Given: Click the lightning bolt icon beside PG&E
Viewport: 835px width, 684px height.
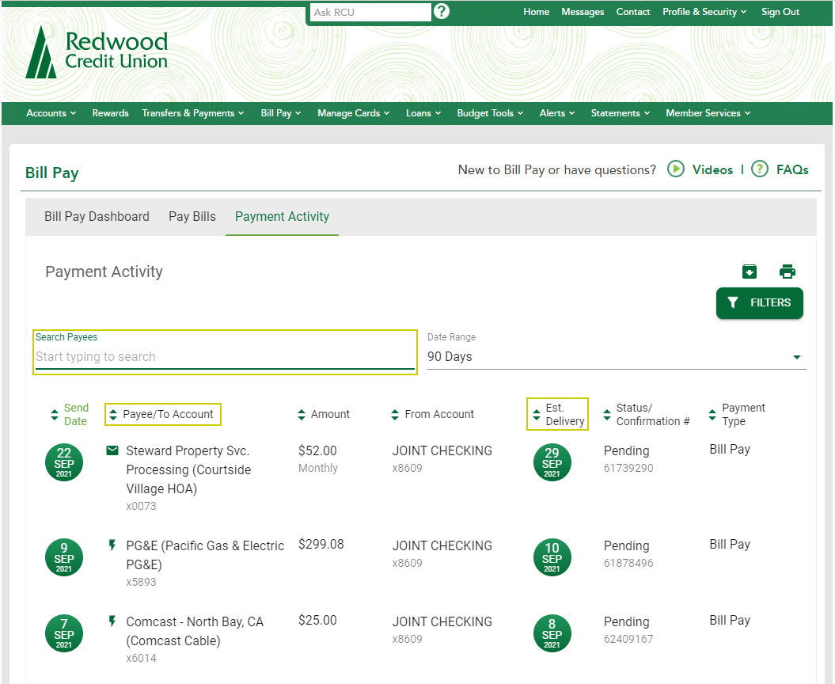Looking at the screenshot, I should click(x=112, y=545).
